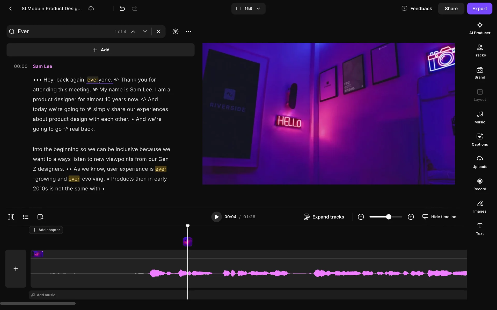Viewport: 497px width, 310px height.
Task: Toggle Expand tracks view
Action: pyautogui.click(x=324, y=217)
